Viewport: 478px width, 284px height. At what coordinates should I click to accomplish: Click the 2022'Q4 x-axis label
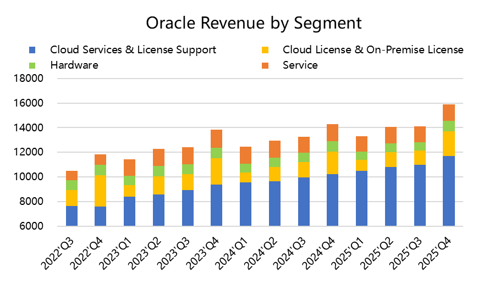[x=86, y=254]
